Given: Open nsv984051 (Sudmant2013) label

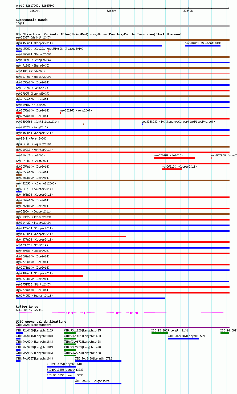Looking at the screenshot, I should pos(203,43).
